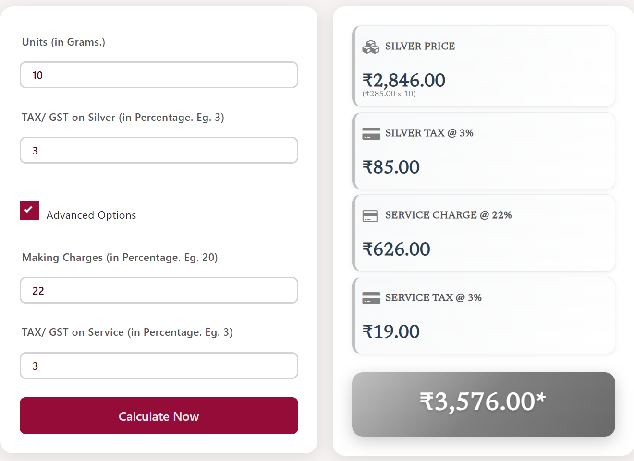Click the ₹3,576.00 total display
The height and width of the screenshot is (461, 634).
pyautogui.click(x=484, y=404)
